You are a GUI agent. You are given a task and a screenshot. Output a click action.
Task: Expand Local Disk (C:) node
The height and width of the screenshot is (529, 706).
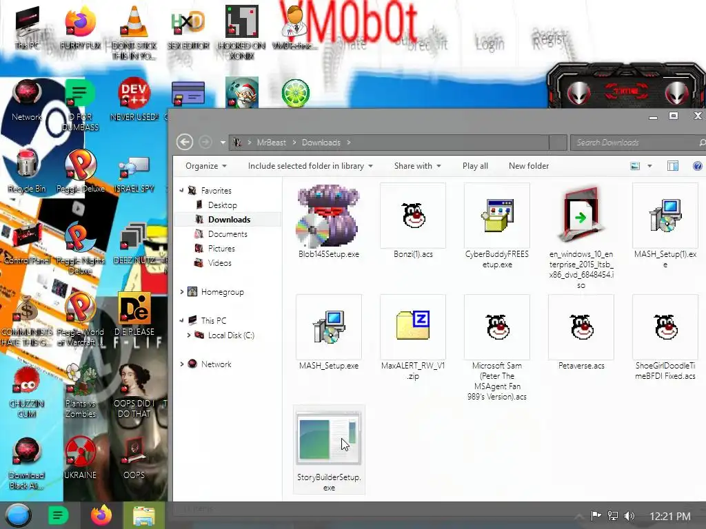tap(189, 335)
